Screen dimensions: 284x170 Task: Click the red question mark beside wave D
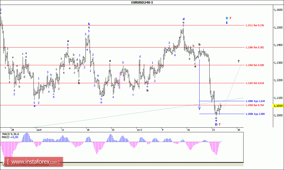coord(219,125)
